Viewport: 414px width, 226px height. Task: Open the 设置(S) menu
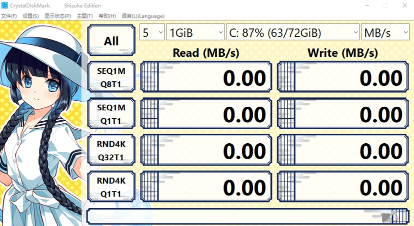tap(30, 16)
